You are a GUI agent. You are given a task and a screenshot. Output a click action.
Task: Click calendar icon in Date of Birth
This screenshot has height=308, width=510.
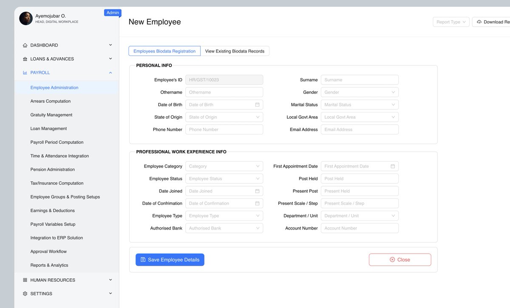(x=257, y=105)
